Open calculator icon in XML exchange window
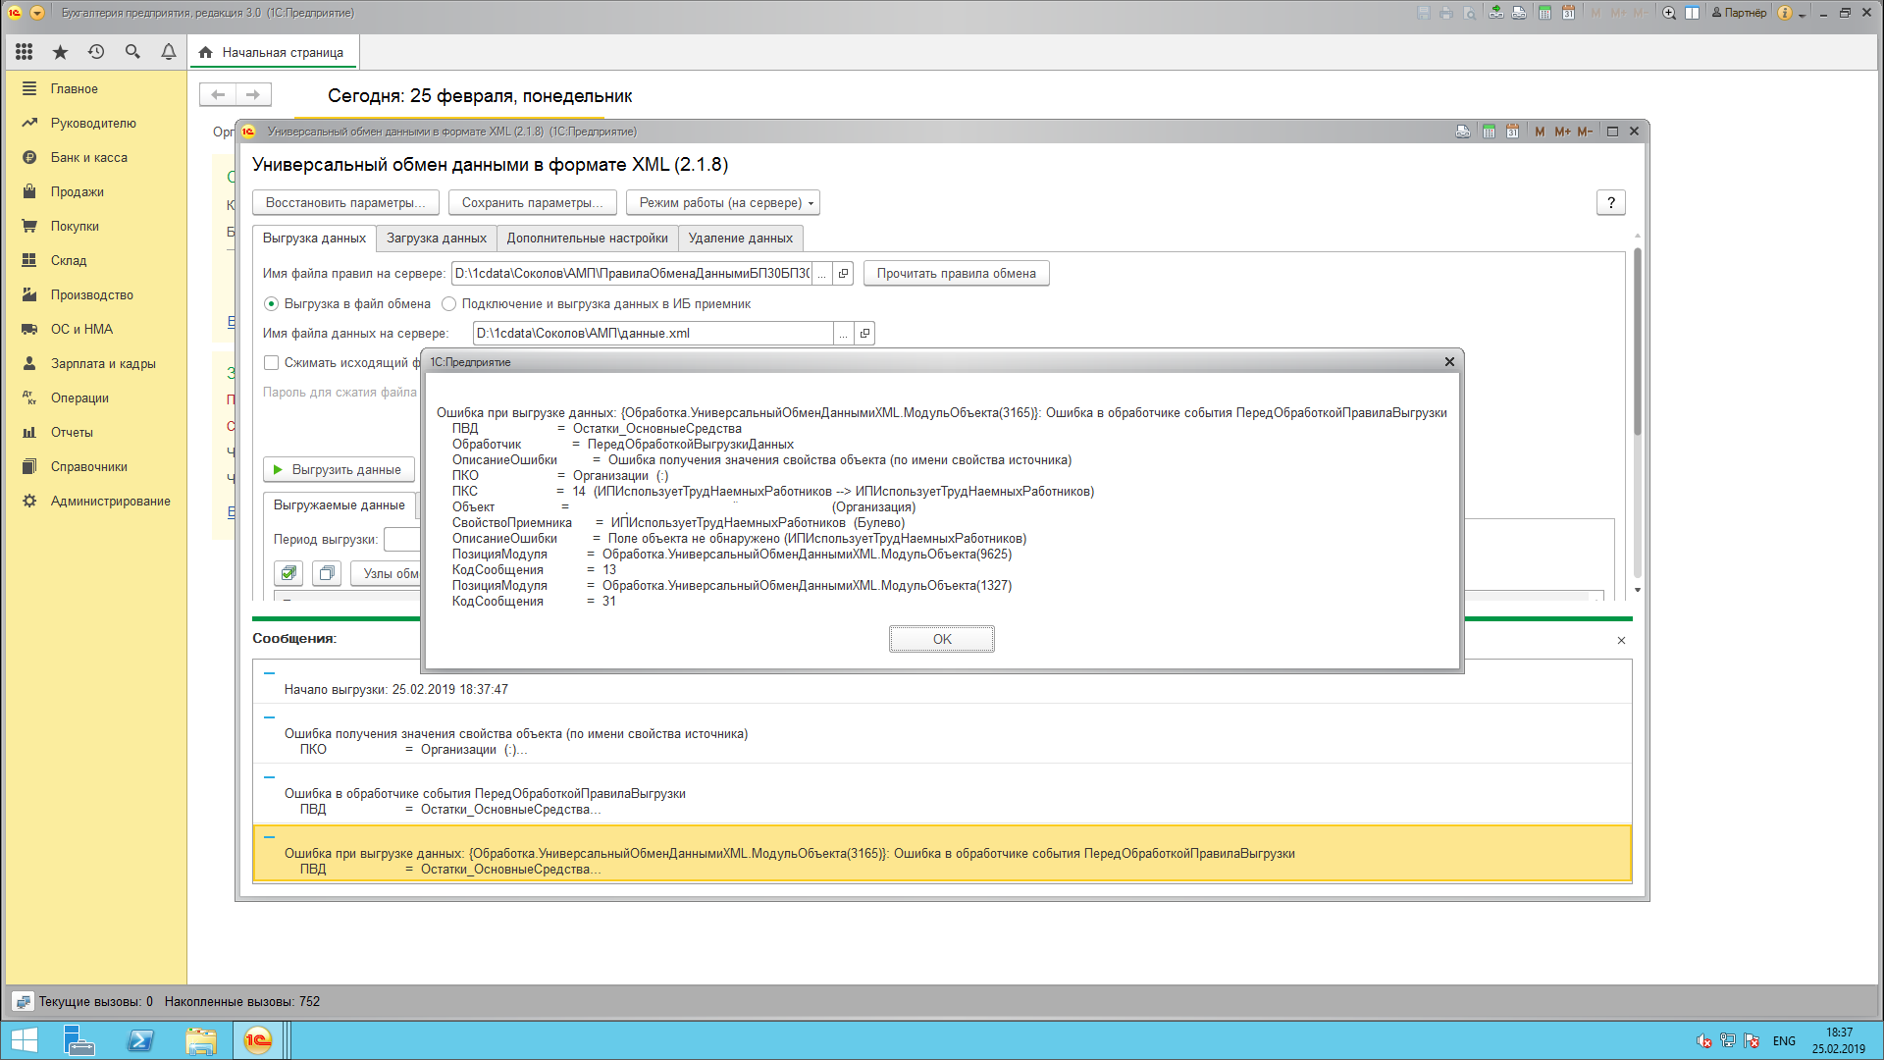The image size is (1884, 1060). 1489,132
